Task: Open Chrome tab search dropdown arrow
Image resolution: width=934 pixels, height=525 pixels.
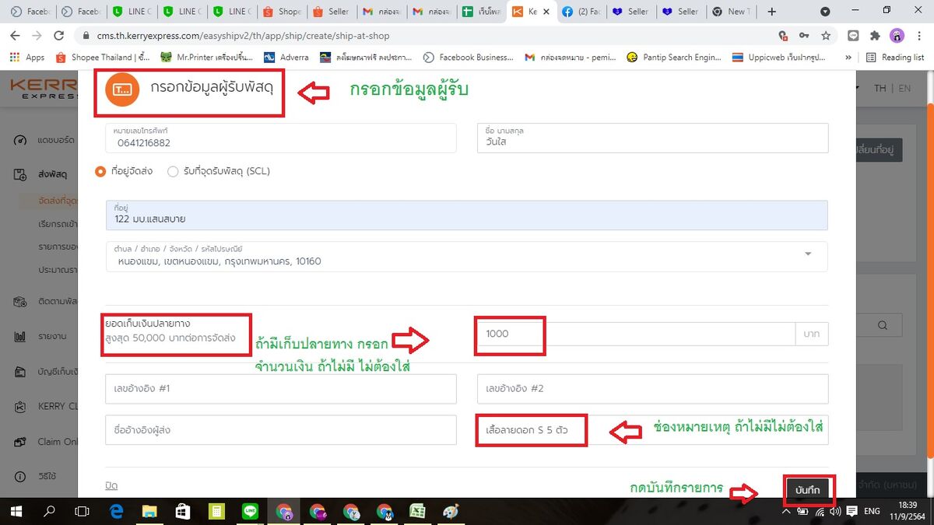Action: pyautogui.click(x=825, y=12)
